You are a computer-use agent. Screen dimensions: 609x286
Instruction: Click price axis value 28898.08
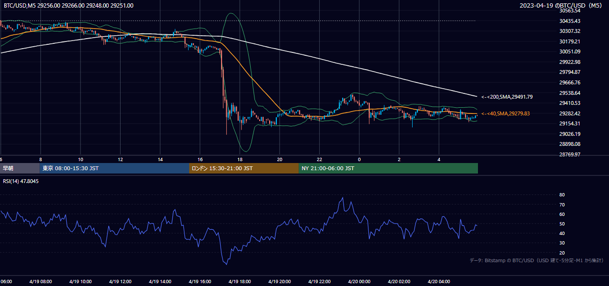570,144
